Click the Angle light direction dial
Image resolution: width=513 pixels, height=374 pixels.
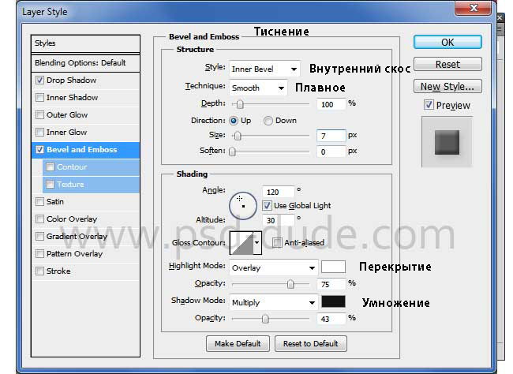tap(243, 206)
